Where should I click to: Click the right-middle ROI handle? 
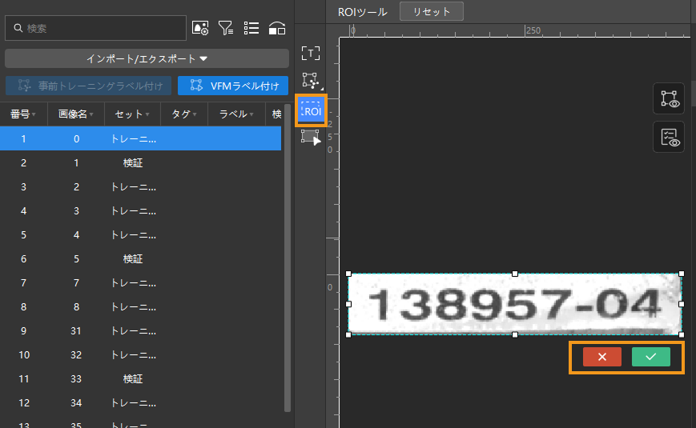pyautogui.click(x=682, y=304)
